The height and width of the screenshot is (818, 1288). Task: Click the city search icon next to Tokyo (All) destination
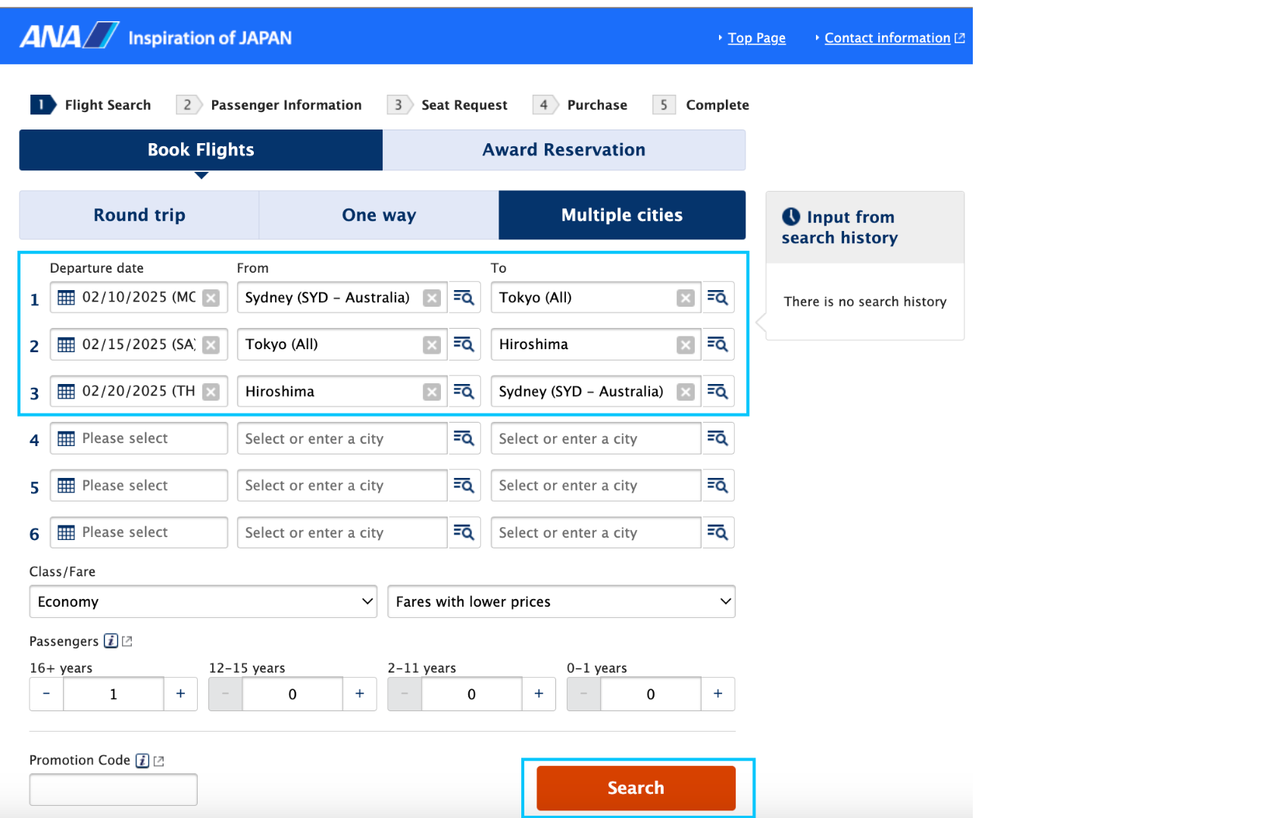tap(717, 297)
